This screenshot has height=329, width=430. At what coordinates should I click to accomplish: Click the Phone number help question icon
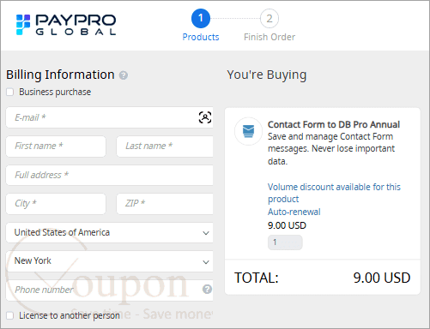[x=207, y=290]
